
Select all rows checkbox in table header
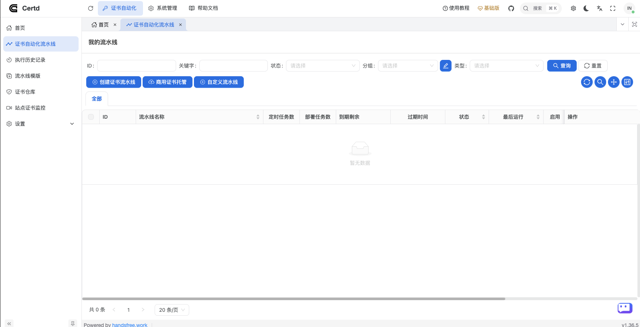91,117
